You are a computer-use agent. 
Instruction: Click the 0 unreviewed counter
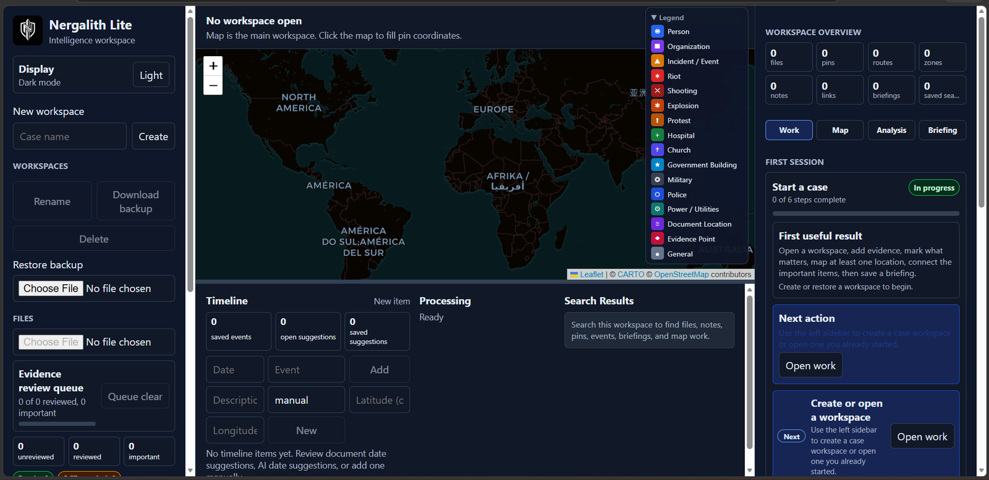click(38, 451)
